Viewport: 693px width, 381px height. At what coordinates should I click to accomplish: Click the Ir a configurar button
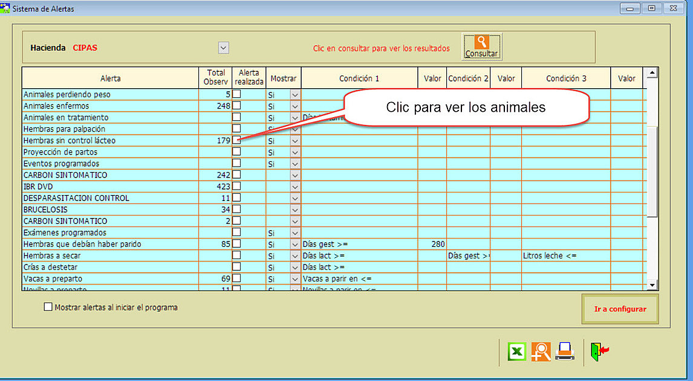(620, 309)
